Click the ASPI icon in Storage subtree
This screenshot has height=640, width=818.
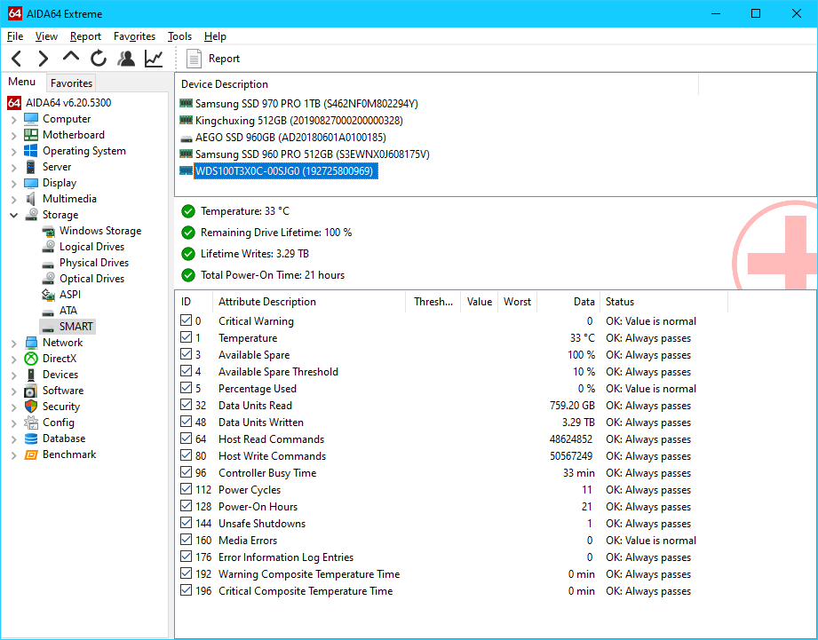pyautogui.click(x=48, y=295)
